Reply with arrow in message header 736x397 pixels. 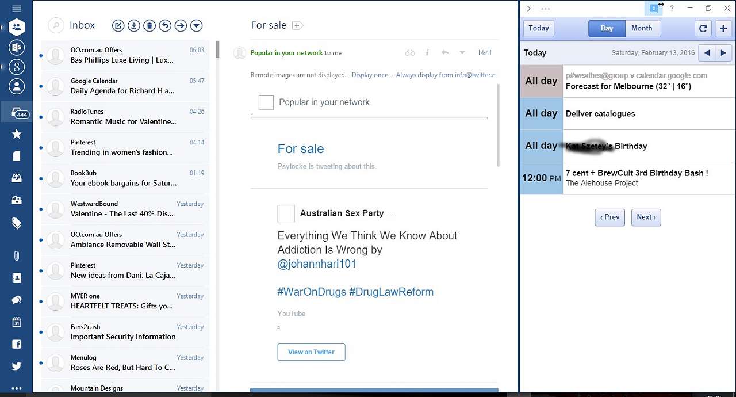(444, 52)
